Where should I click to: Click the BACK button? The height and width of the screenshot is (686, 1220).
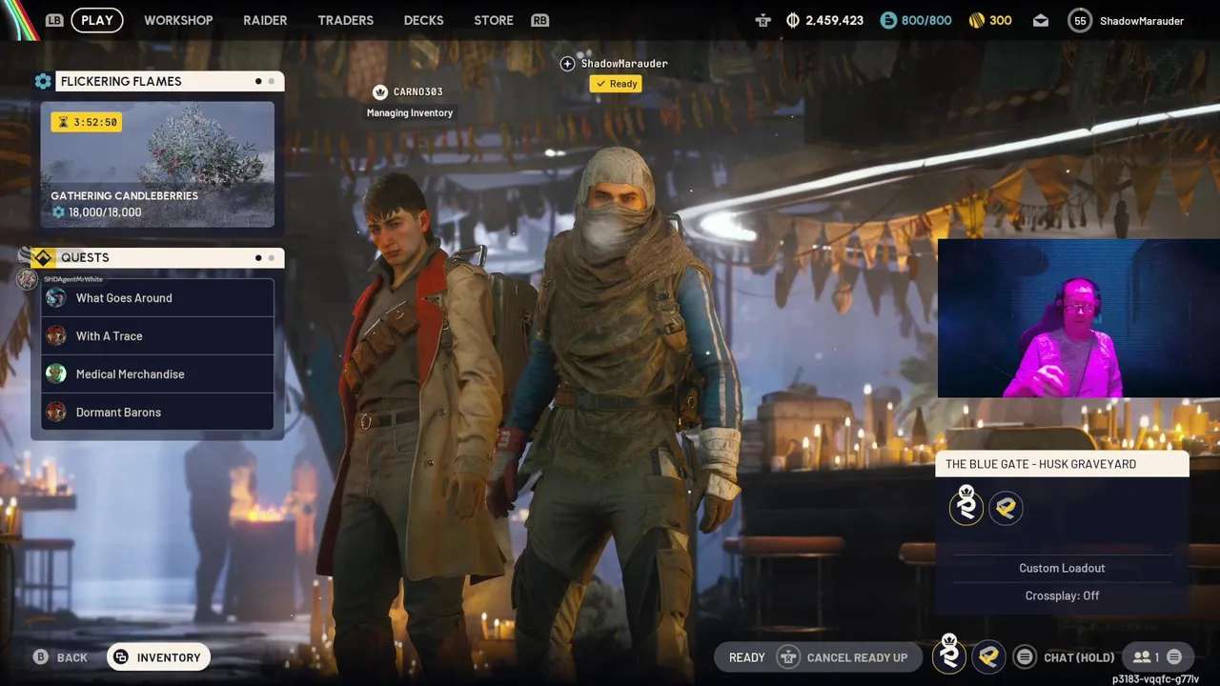click(x=71, y=657)
